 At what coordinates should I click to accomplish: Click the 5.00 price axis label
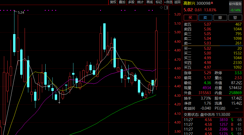177,33
